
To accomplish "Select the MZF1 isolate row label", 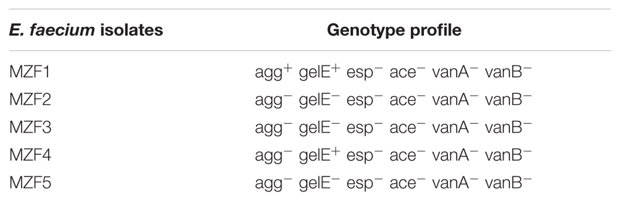I will click(x=30, y=72).
